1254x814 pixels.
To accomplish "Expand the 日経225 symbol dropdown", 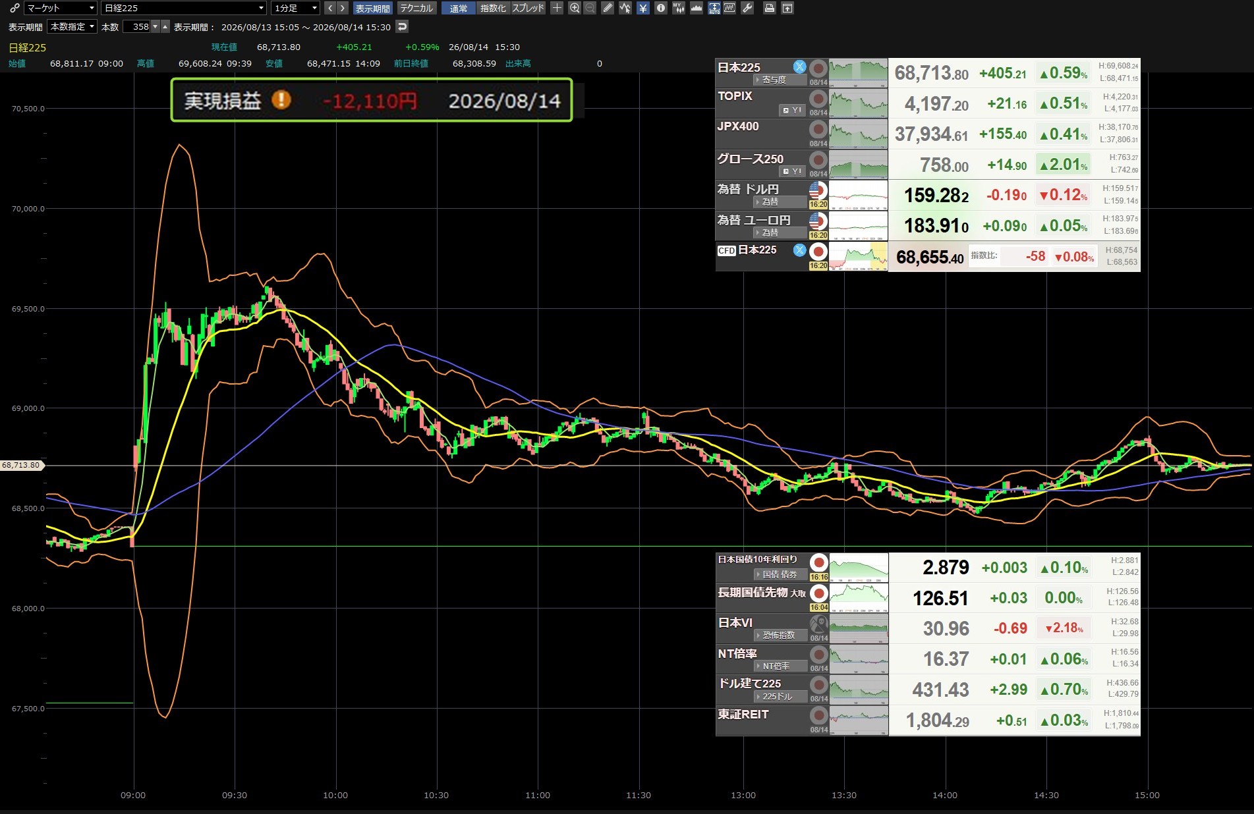I will point(184,8).
